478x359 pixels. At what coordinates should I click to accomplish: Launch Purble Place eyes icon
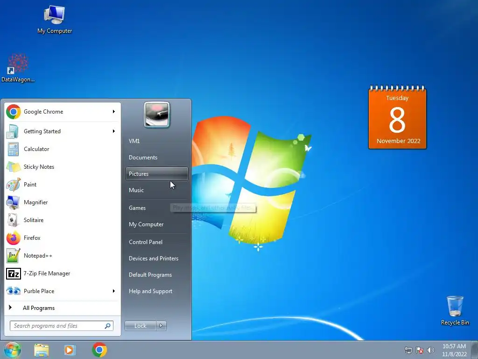(13, 291)
